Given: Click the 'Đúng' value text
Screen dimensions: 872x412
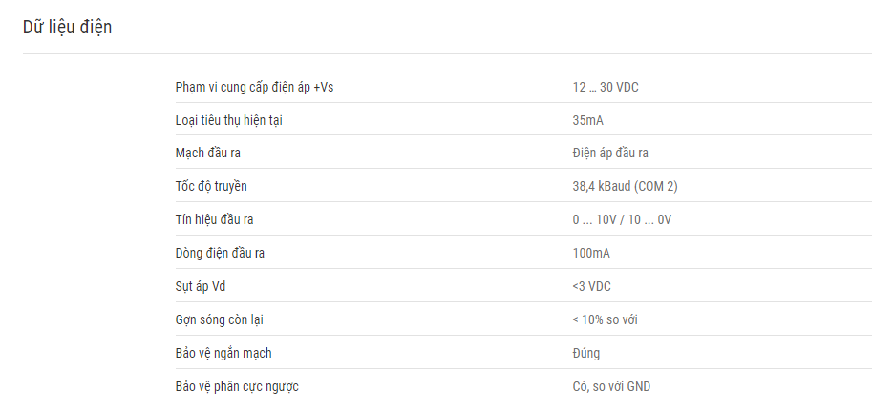Looking at the screenshot, I should 586,353.
